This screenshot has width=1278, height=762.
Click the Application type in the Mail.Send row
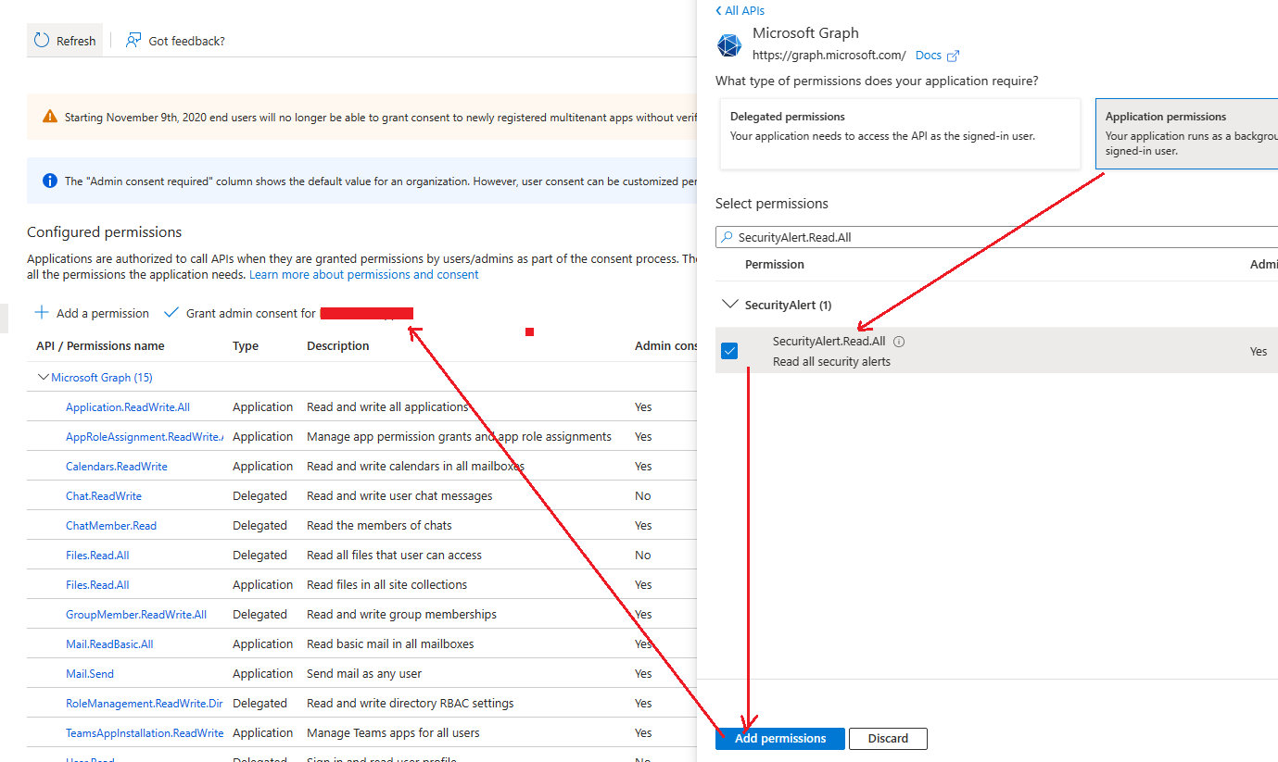tap(262, 674)
